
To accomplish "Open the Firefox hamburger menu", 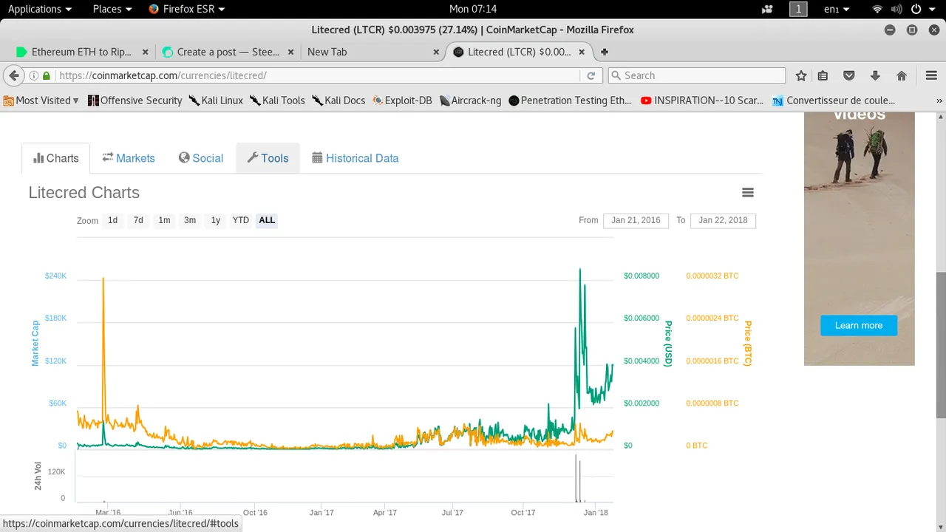I will pyautogui.click(x=931, y=75).
